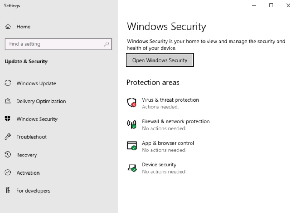The image size is (295, 213).
Task: Click the Activation checkmark circle icon
Action: click(x=8, y=173)
